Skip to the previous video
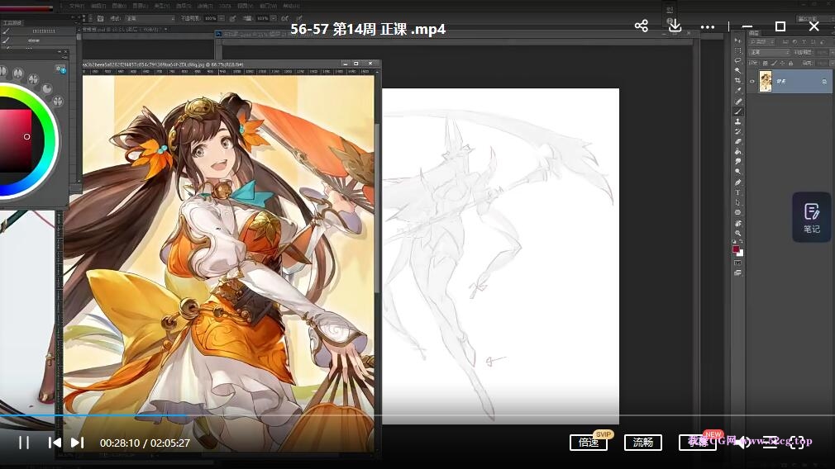Viewport: 835px width, 469px height. [x=55, y=443]
